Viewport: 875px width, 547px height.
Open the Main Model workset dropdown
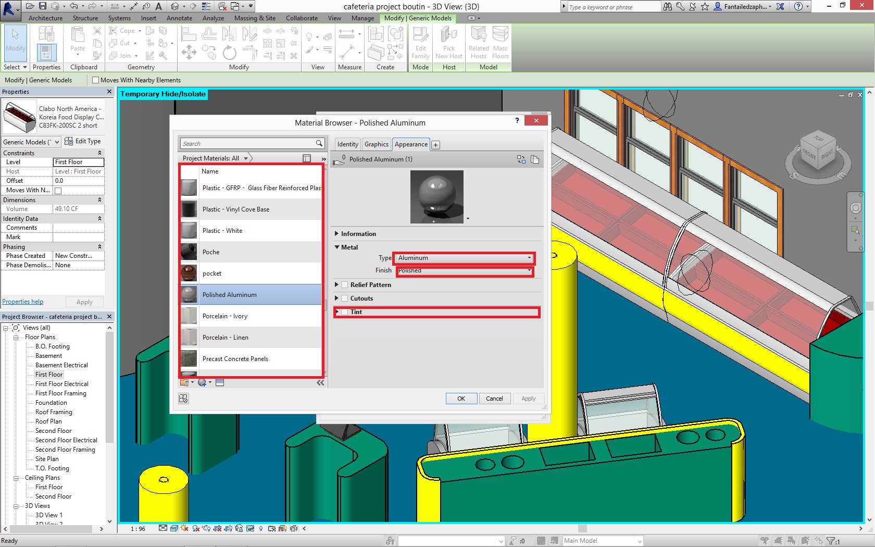[603, 541]
